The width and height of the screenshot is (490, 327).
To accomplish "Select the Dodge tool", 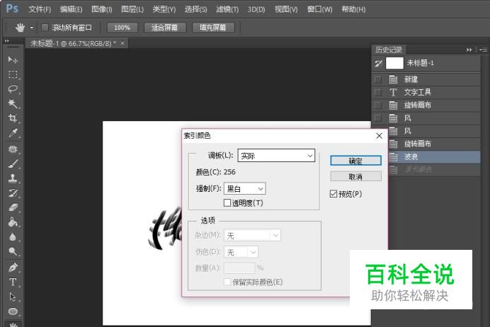I will point(13,251).
